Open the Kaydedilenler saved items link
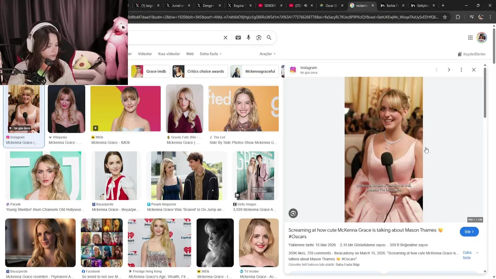The height and width of the screenshot is (279, 496). pyautogui.click(x=472, y=54)
